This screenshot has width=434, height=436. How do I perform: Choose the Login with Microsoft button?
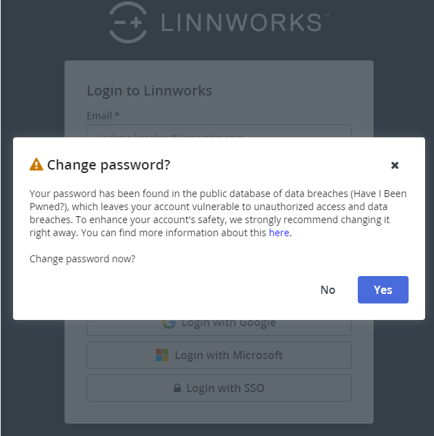click(x=218, y=355)
